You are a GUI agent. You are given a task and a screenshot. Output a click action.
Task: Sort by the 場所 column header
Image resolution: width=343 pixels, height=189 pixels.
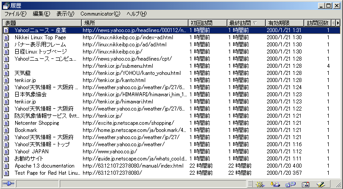(135, 23)
